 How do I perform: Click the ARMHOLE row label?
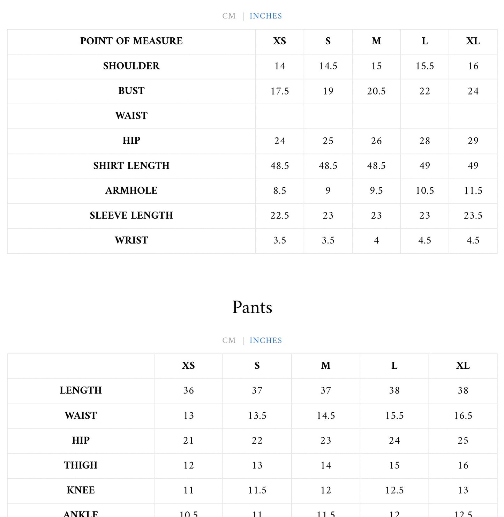pyautogui.click(x=131, y=190)
